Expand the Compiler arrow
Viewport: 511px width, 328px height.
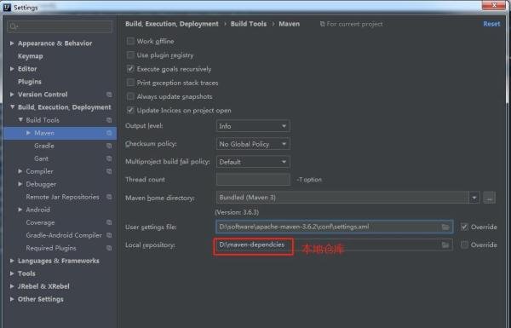point(20,171)
